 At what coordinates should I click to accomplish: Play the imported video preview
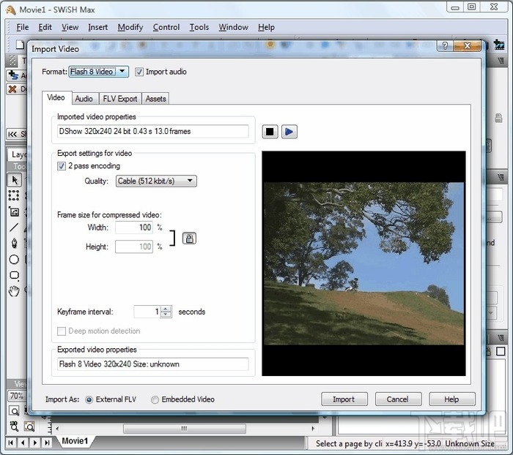coord(289,132)
